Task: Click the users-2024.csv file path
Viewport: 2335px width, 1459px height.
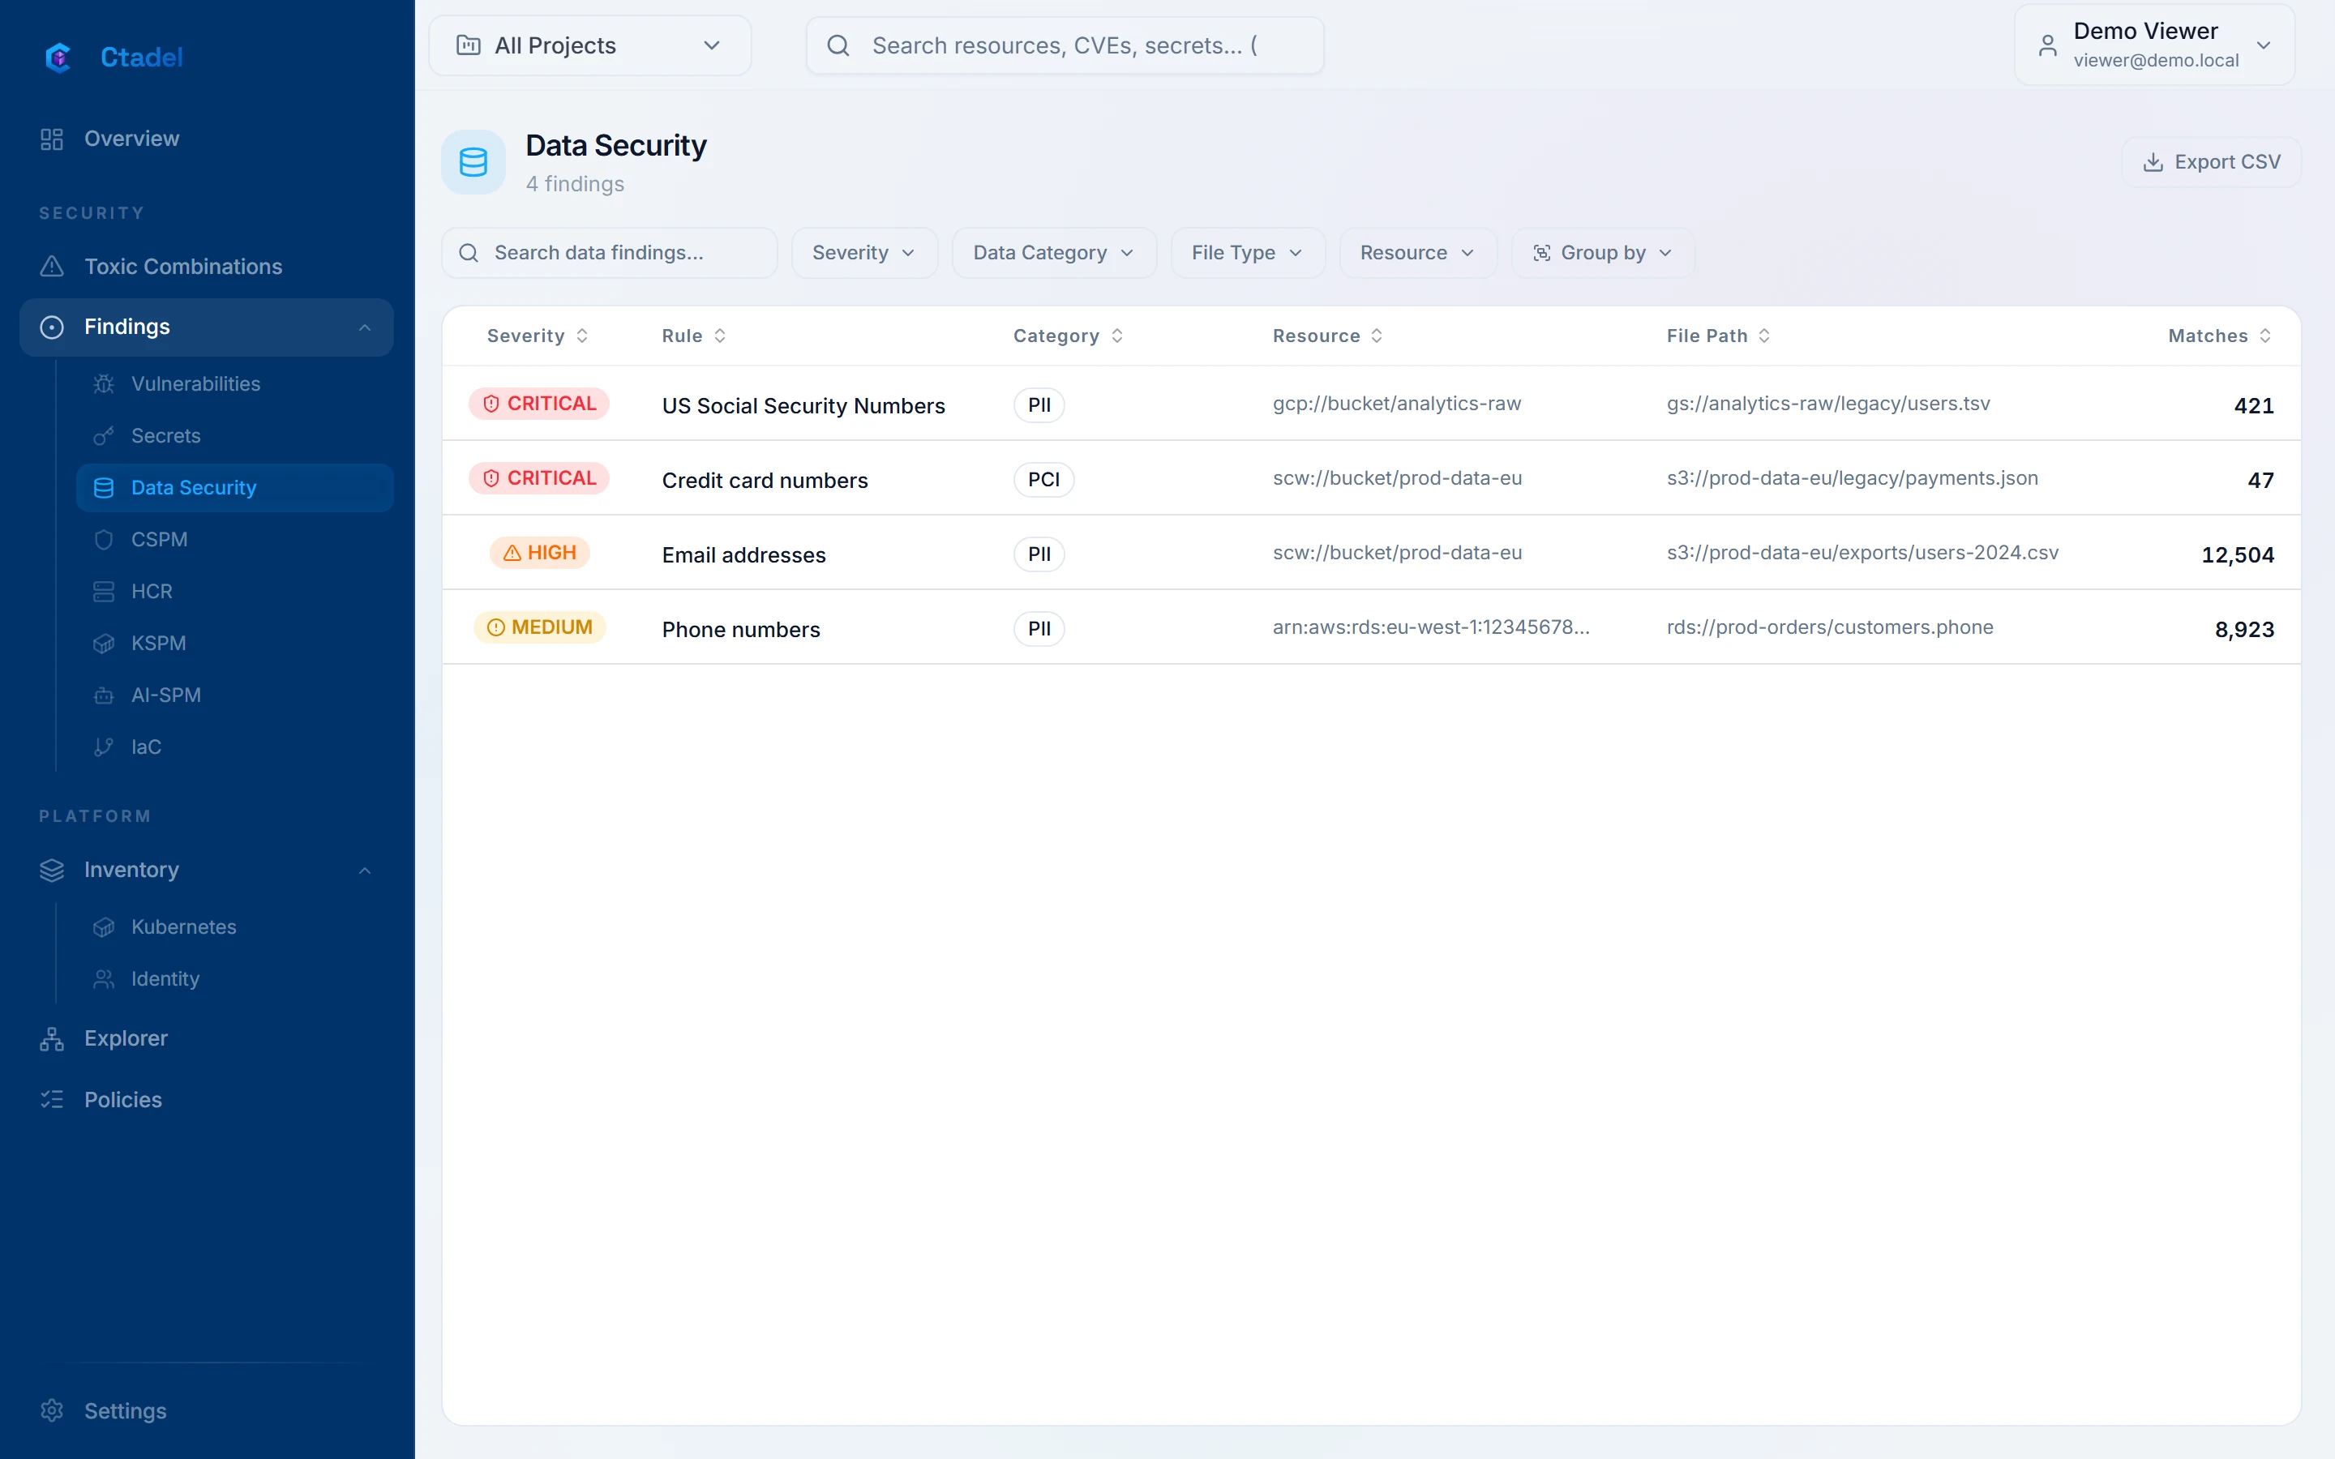Action: (1862, 553)
